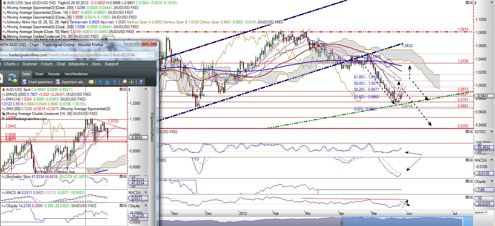This screenshot has width=495, height=226.
Task: Maximize the CEquity pane in Firefox chart
Action: point(121,206)
